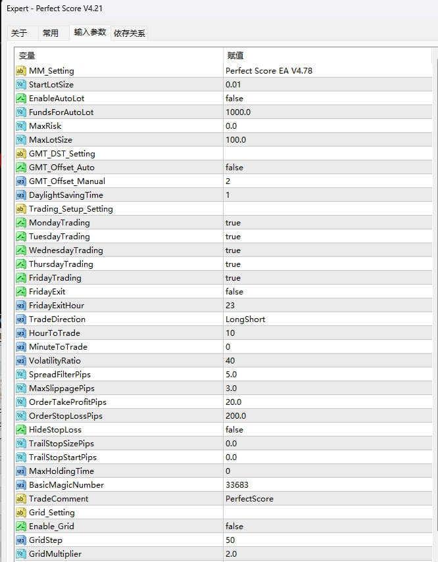Click the GMT_Offset_Manual integer icon
The image size is (438, 562).
tap(21, 181)
